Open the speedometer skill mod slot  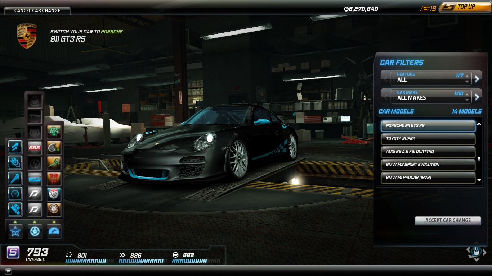click(15, 194)
